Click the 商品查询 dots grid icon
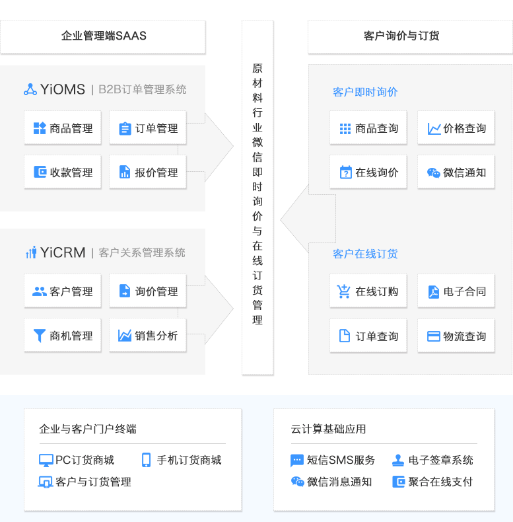 [x=345, y=128]
